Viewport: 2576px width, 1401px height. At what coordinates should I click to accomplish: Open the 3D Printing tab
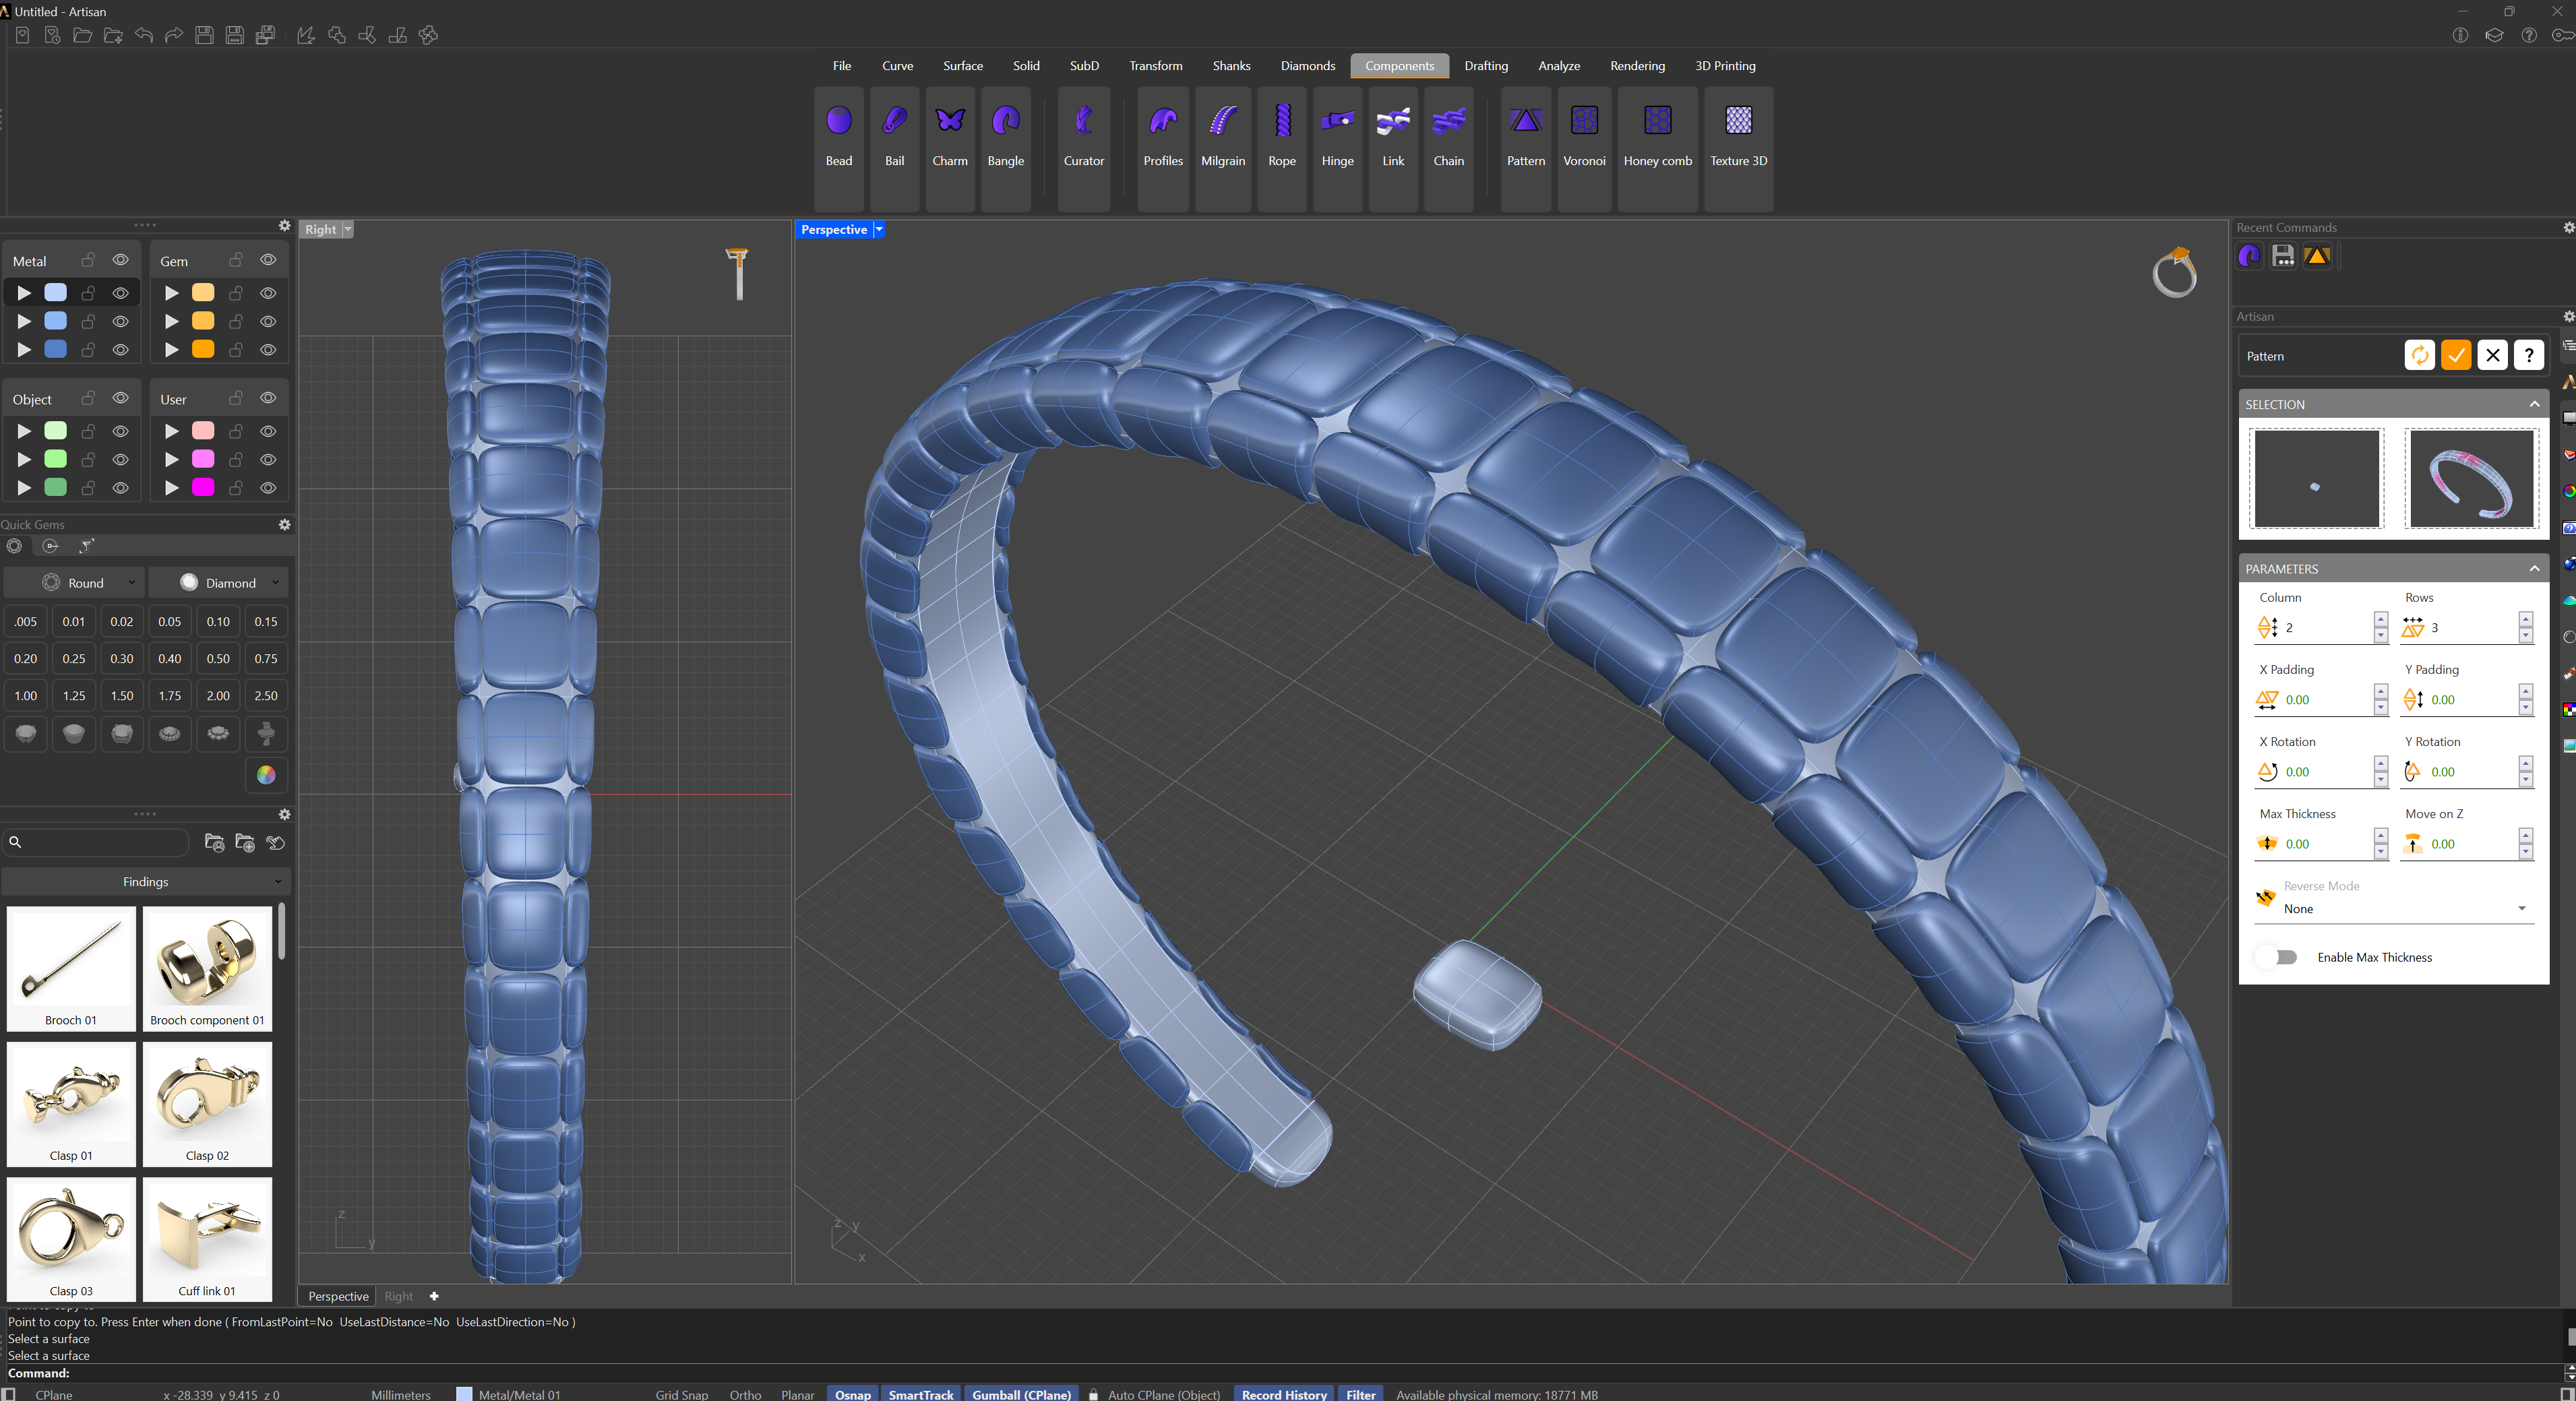(1725, 66)
